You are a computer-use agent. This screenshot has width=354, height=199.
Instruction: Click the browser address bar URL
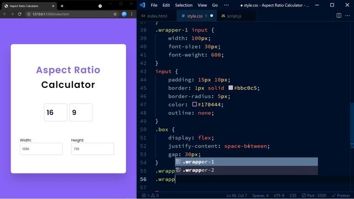pos(51,14)
